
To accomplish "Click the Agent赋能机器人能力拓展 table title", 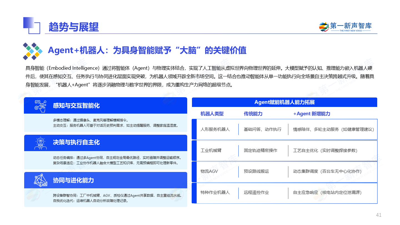I will (x=284, y=102).
